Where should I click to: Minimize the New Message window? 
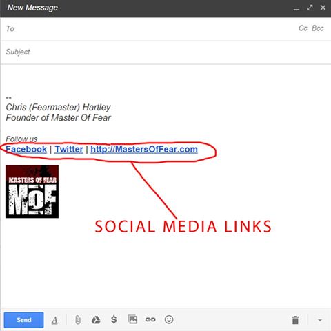pyautogui.click(x=297, y=9)
